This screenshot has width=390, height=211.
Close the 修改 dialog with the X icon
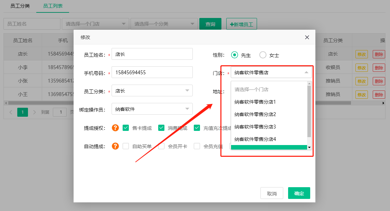[x=307, y=37]
